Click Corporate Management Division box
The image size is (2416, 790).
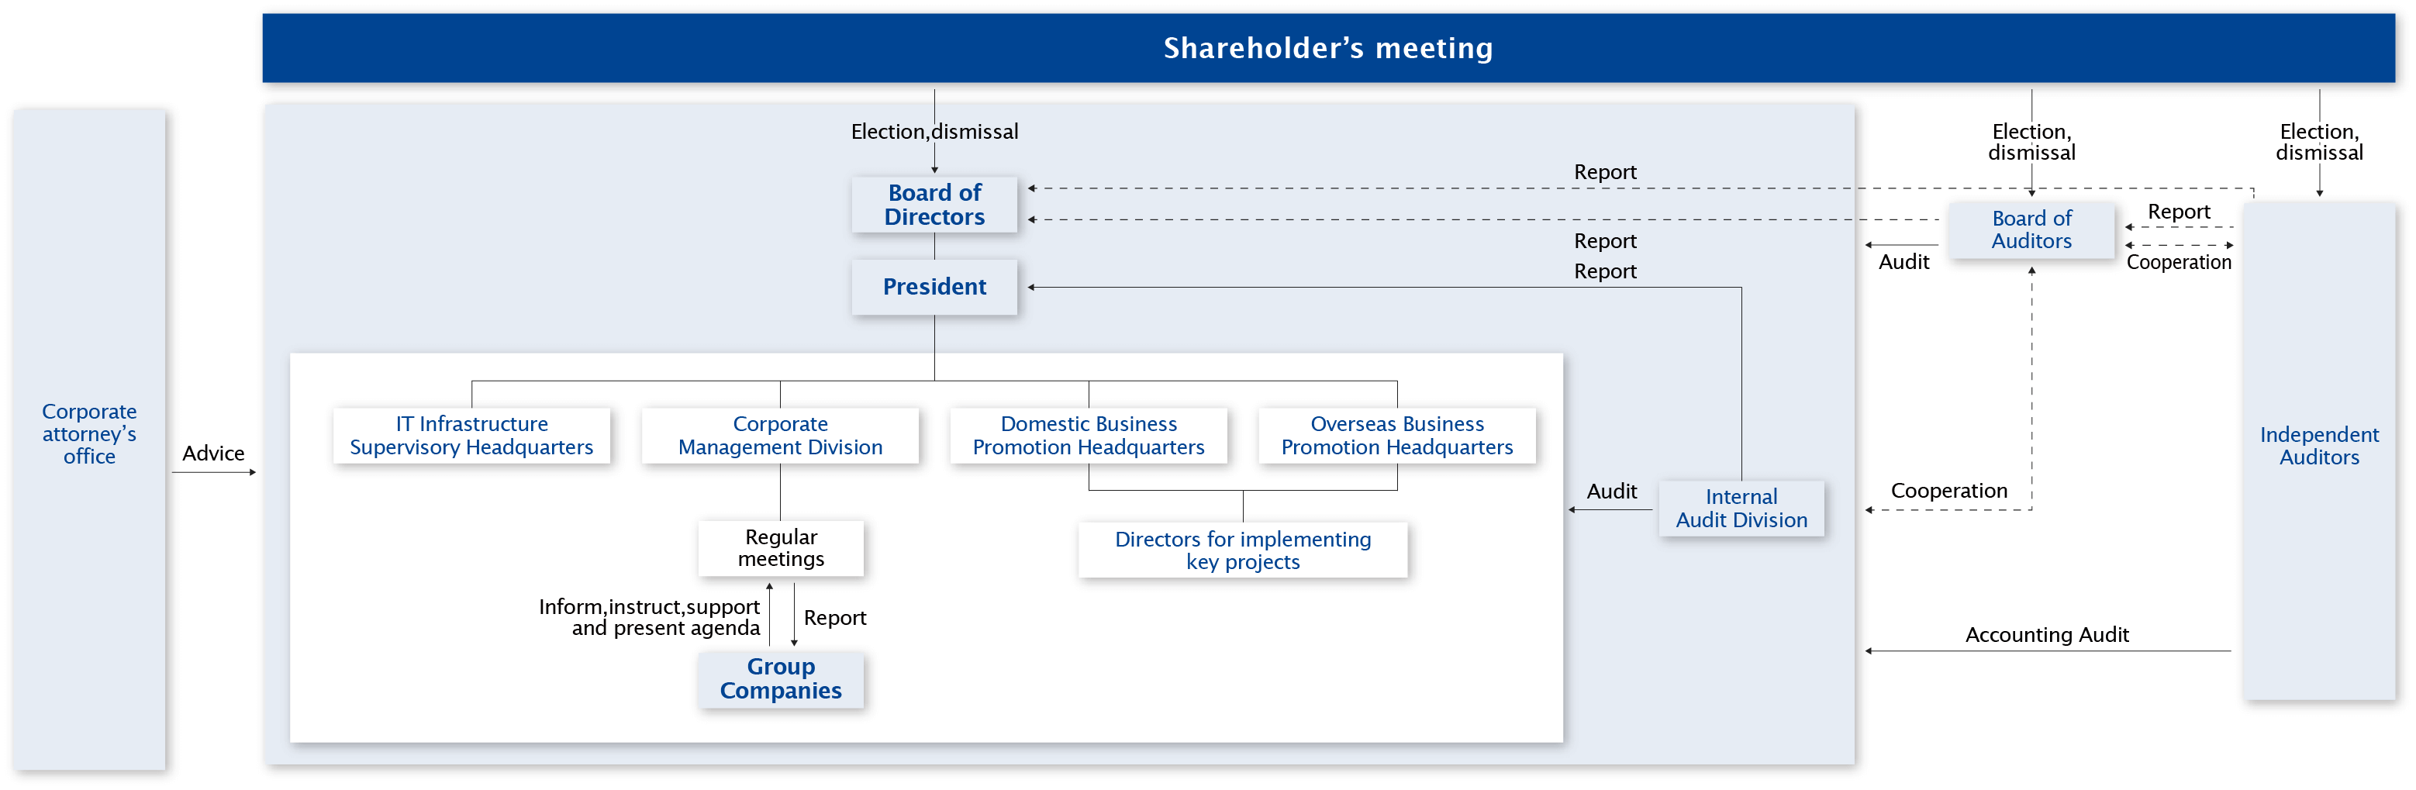[780, 436]
